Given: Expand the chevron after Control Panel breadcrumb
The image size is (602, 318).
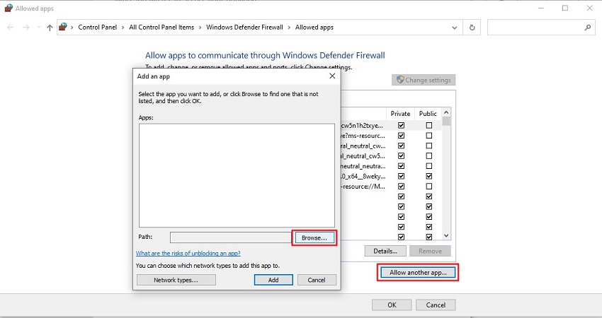Looking at the screenshot, I should pyautogui.click(x=123, y=28).
